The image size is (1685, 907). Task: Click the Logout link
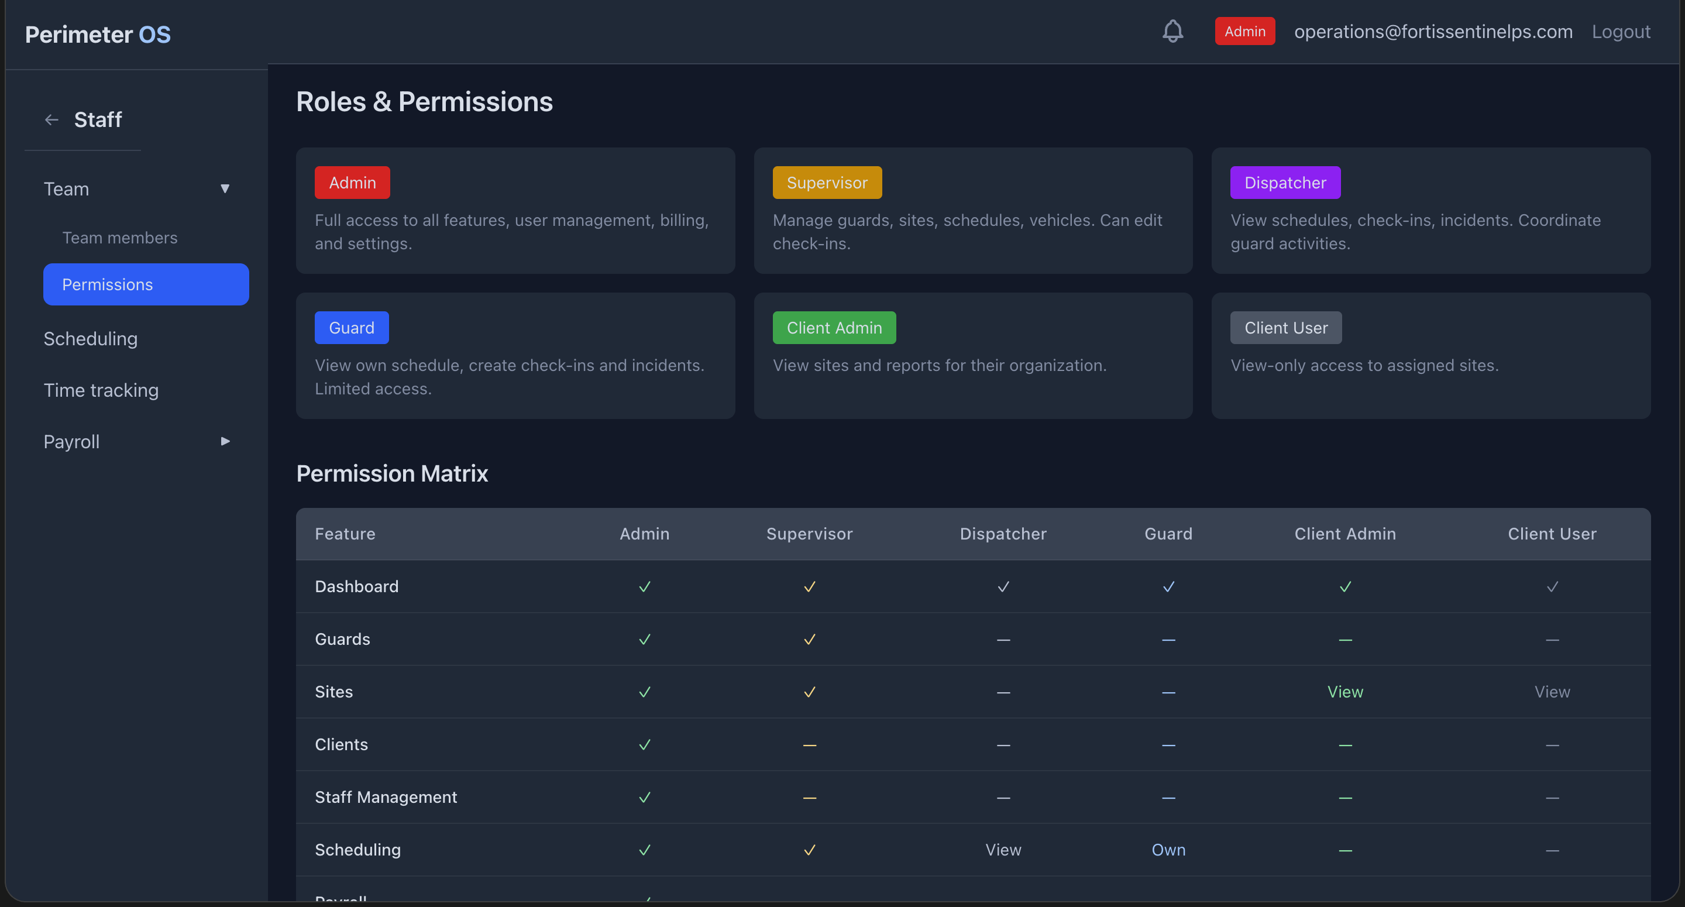(1621, 31)
